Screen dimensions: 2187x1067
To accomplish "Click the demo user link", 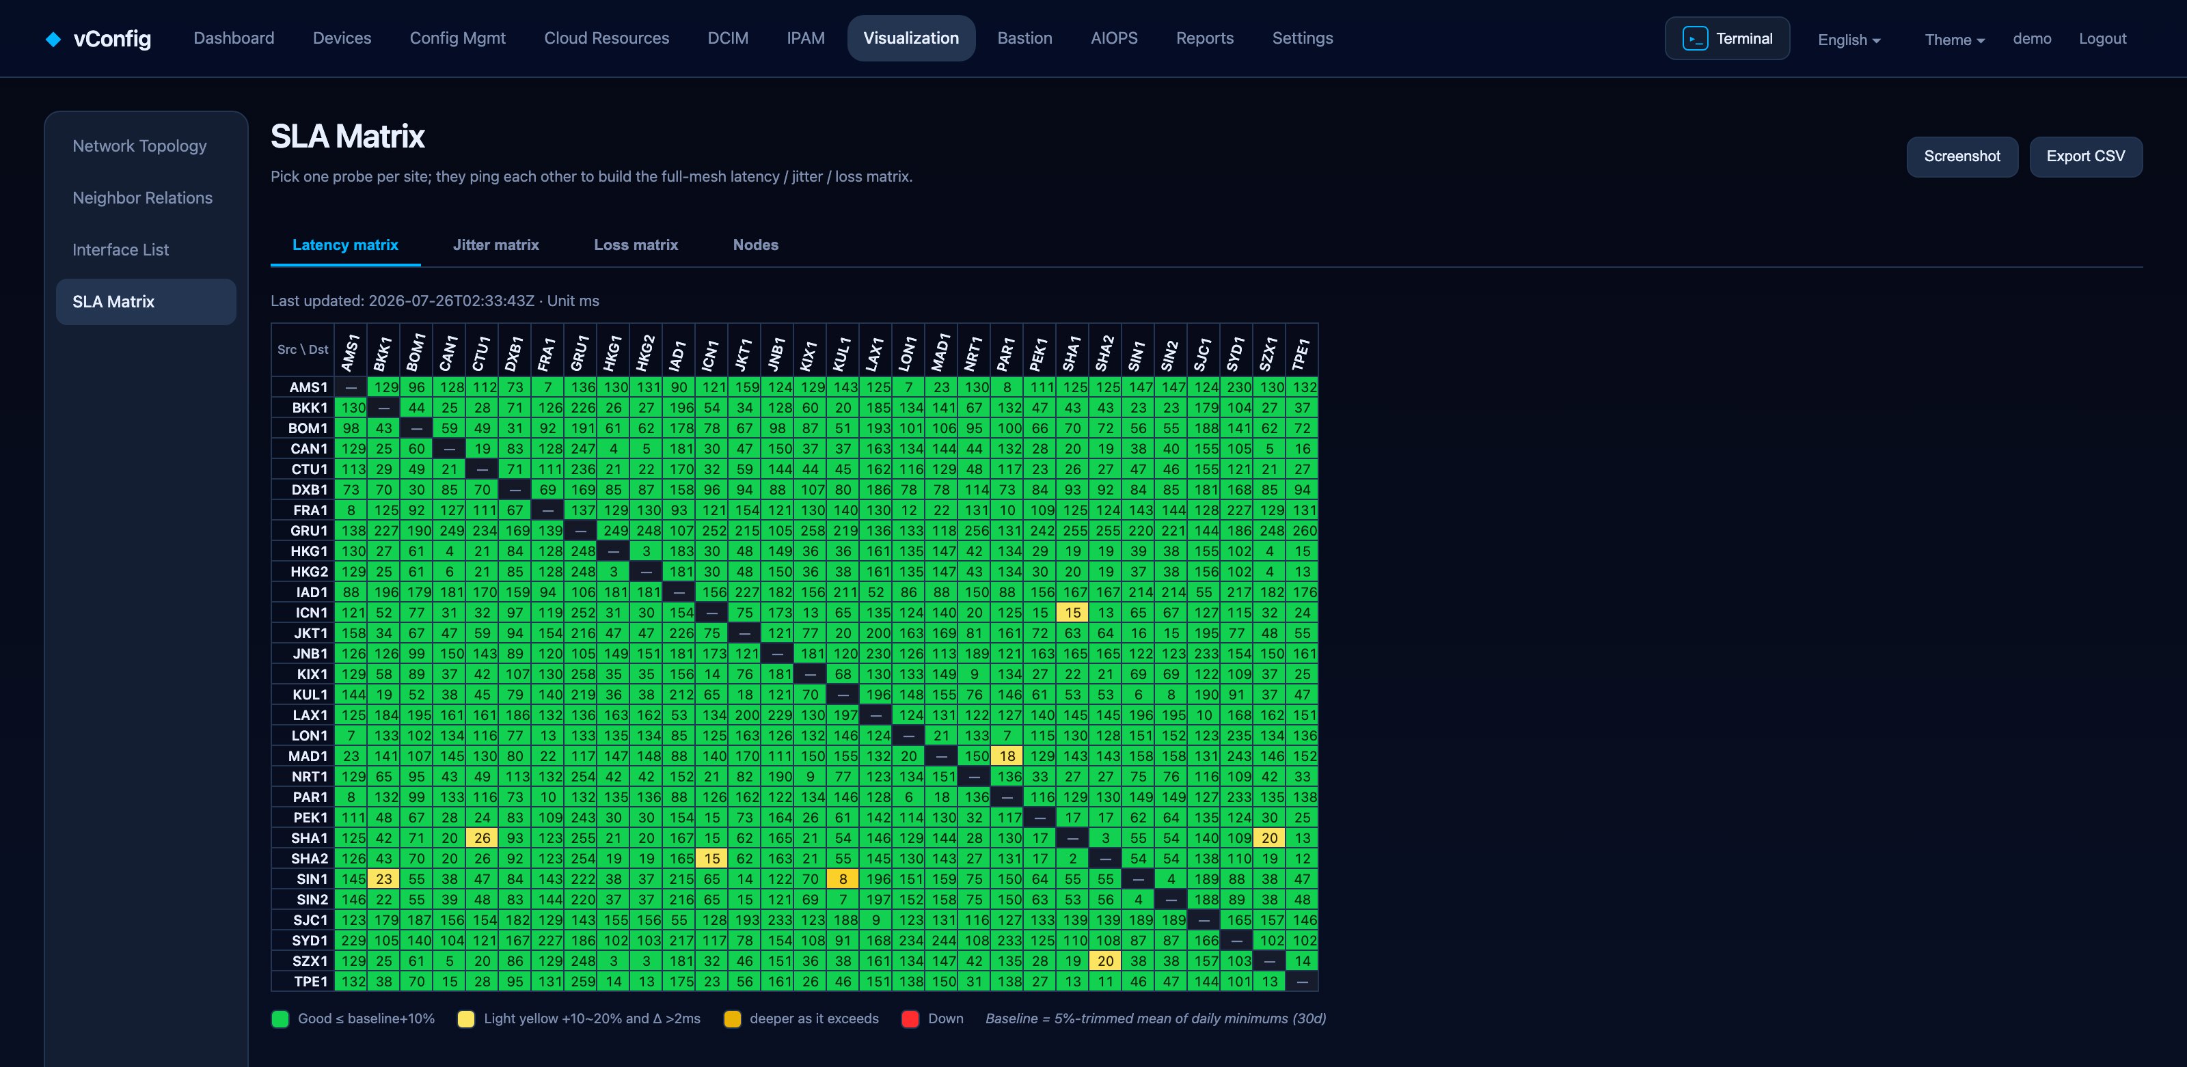I will pos(2032,38).
